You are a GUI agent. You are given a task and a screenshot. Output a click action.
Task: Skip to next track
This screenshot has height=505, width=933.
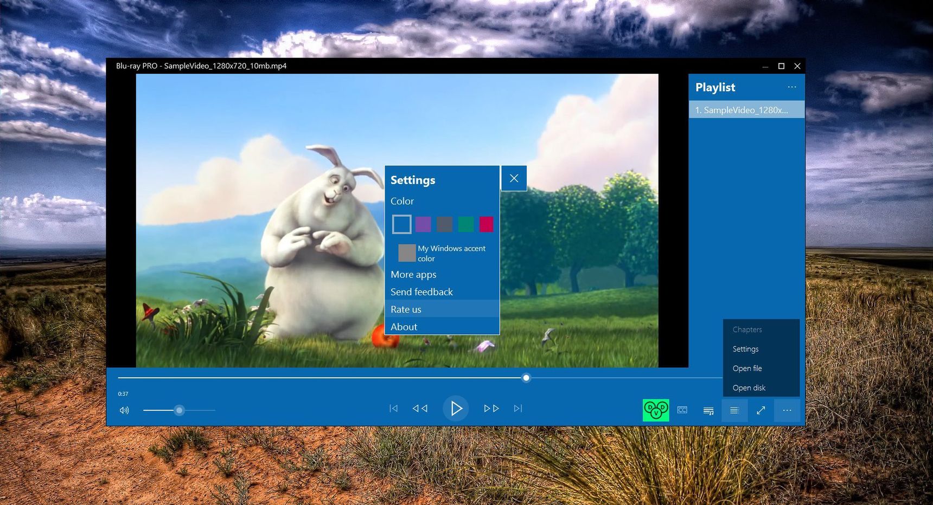pyautogui.click(x=518, y=409)
